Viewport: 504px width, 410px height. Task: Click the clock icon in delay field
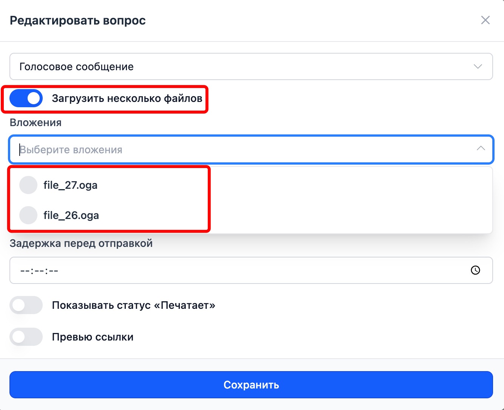tap(475, 270)
